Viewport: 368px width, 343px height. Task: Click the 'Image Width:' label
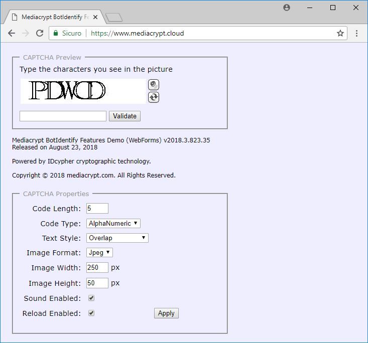click(56, 268)
